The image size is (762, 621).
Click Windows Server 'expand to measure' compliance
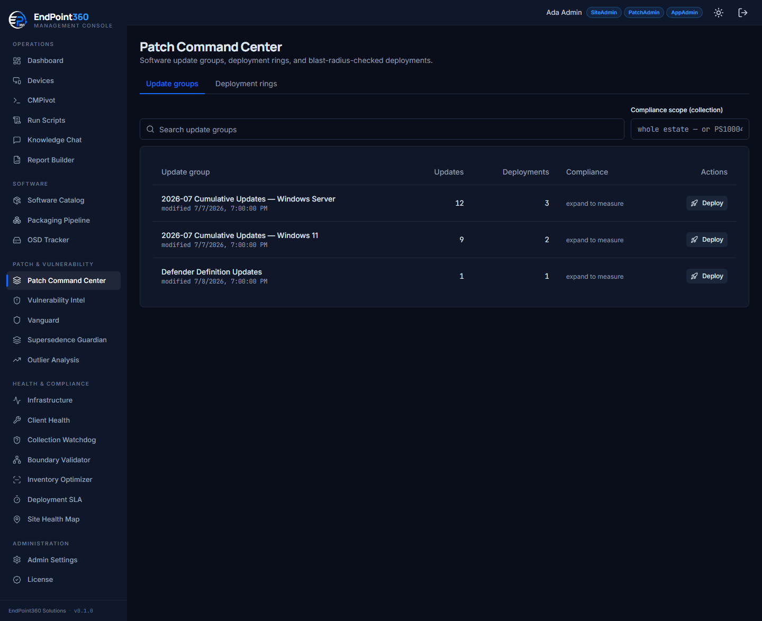coord(595,204)
